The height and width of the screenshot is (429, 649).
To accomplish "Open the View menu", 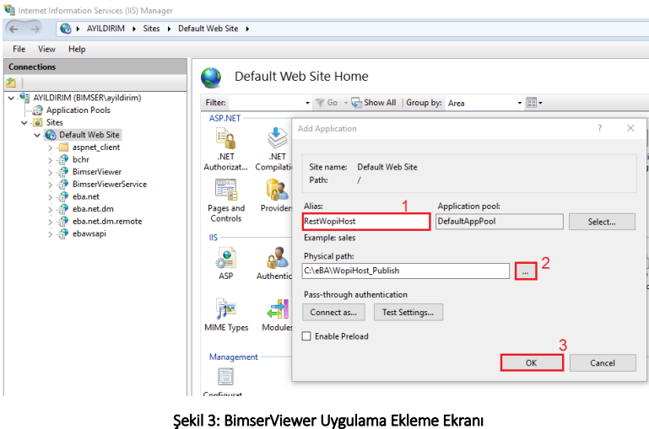I will tap(46, 49).
